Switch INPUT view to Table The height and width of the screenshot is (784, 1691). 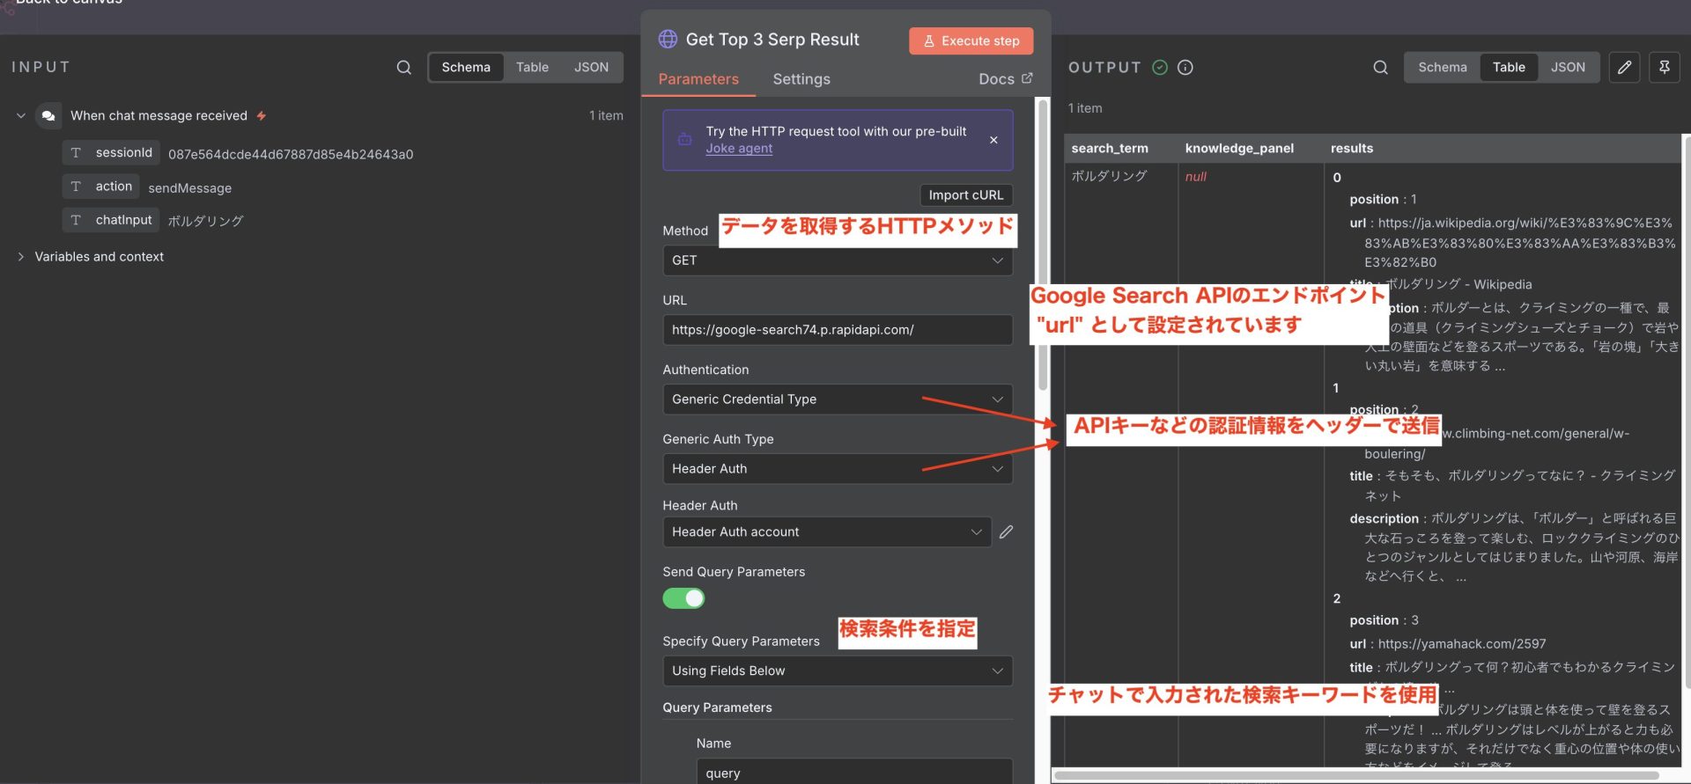pos(532,68)
